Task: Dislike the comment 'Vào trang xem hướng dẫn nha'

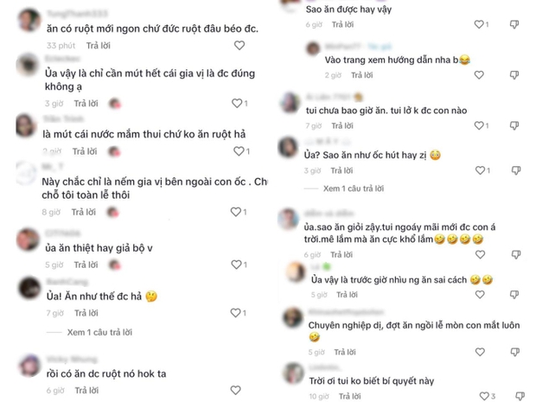Action: [x=514, y=75]
